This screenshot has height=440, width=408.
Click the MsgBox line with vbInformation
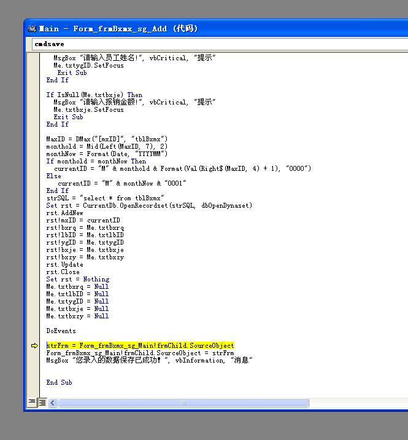[x=149, y=360]
